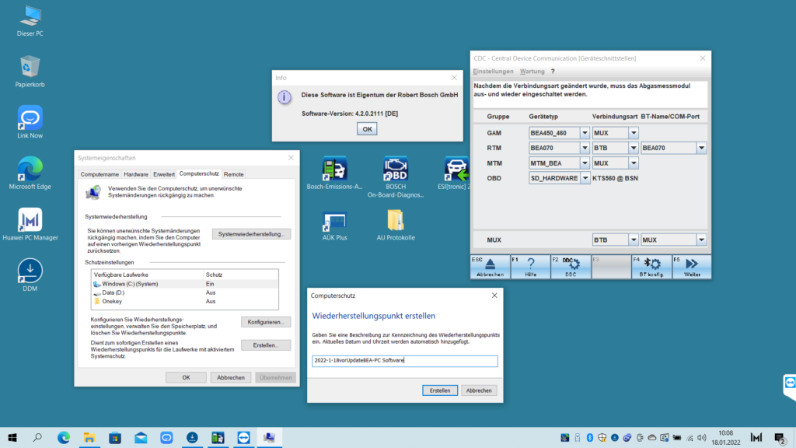The image size is (796, 448).
Task: Close the Computerschutz dialog
Action: click(x=494, y=295)
